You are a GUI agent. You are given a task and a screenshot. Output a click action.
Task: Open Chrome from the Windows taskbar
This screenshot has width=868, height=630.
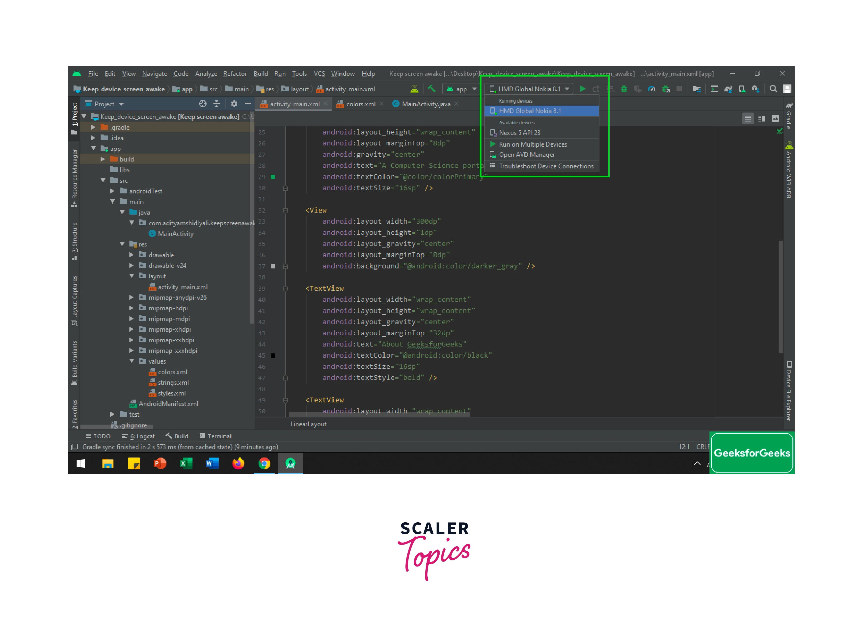[x=264, y=464]
